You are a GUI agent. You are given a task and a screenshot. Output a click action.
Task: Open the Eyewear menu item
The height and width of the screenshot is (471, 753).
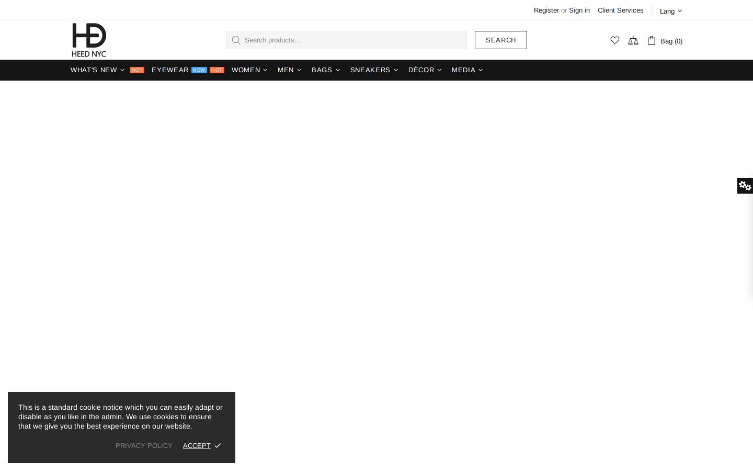pyautogui.click(x=170, y=70)
